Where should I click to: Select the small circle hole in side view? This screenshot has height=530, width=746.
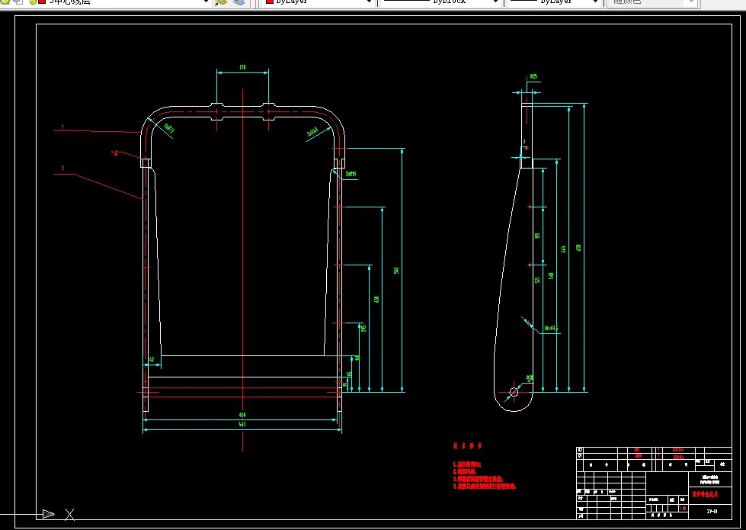tap(514, 392)
